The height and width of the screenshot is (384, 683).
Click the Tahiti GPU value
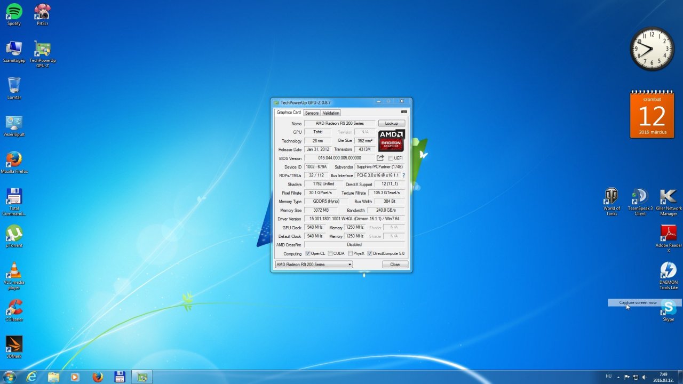(x=318, y=132)
